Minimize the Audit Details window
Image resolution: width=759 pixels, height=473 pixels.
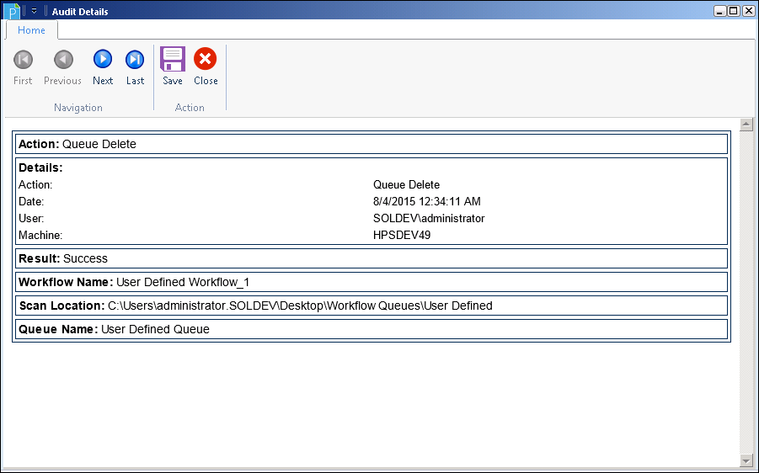[719, 11]
